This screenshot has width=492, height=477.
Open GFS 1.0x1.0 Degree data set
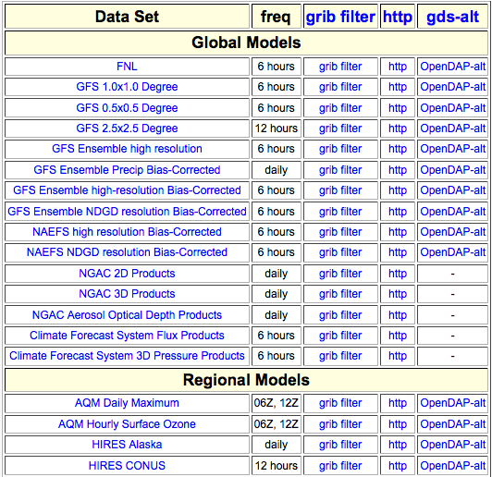pyautogui.click(x=127, y=87)
